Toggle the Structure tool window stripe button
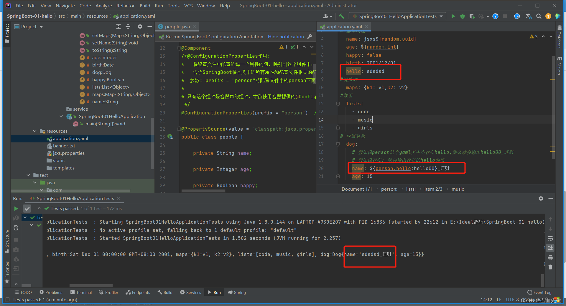The width and height of the screenshot is (566, 306). pos(7,241)
